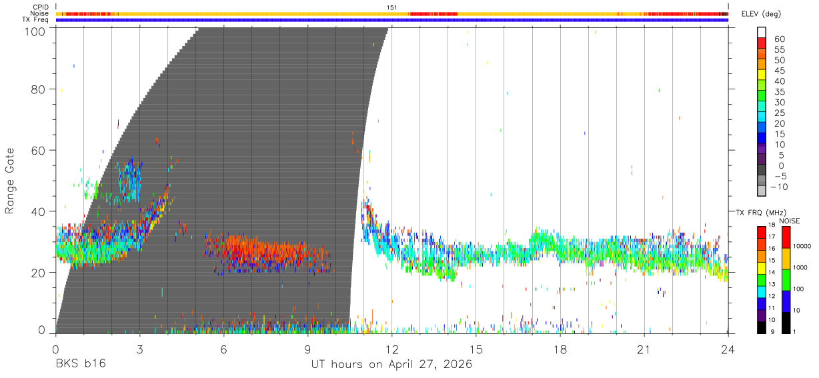Click the yellow 14–15 MHz TX FRQ swatch

762,267
